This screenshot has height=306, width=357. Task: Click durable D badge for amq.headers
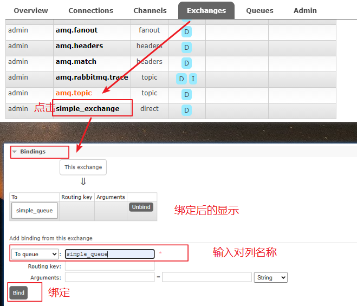pyautogui.click(x=186, y=48)
